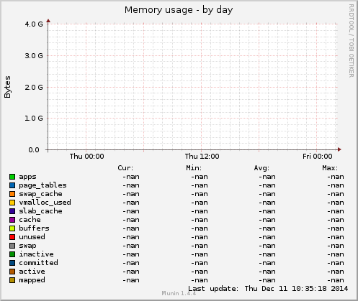Click the 'Min:' column header
Screen dimensions: 358x301
coord(194,168)
